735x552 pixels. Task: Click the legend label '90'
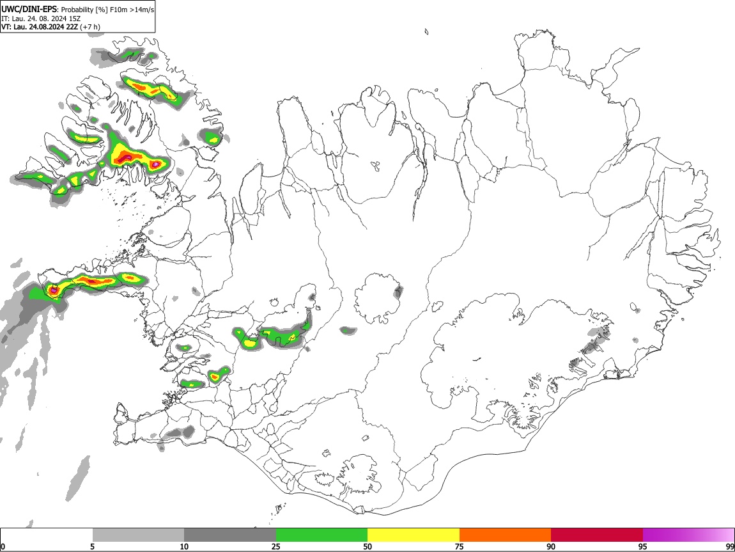point(551,546)
